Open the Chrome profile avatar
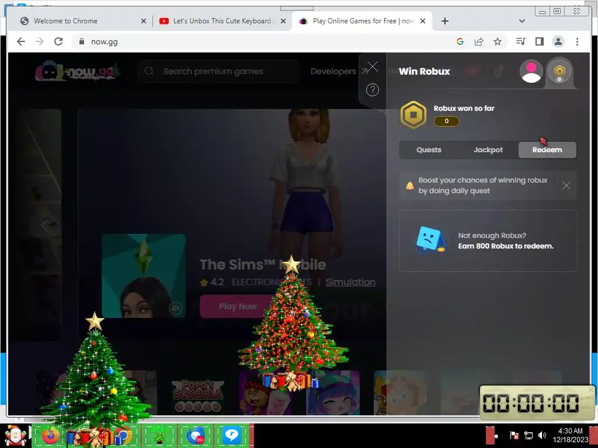Image resolution: width=598 pixels, height=448 pixels. click(x=558, y=41)
